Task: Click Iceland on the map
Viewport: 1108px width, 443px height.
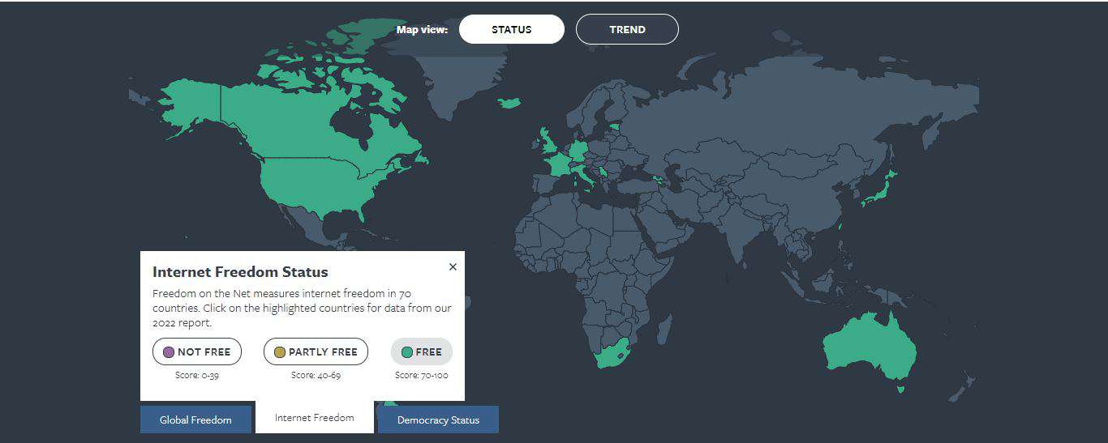Action: pyautogui.click(x=509, y=103)
